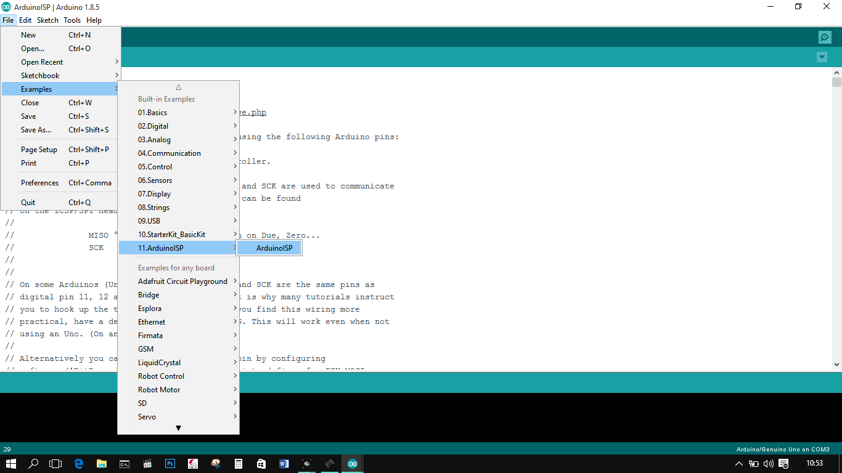The height and width of the screenshot is (473, 842).
Task: Open the Sketch menu
Action: 47,20
